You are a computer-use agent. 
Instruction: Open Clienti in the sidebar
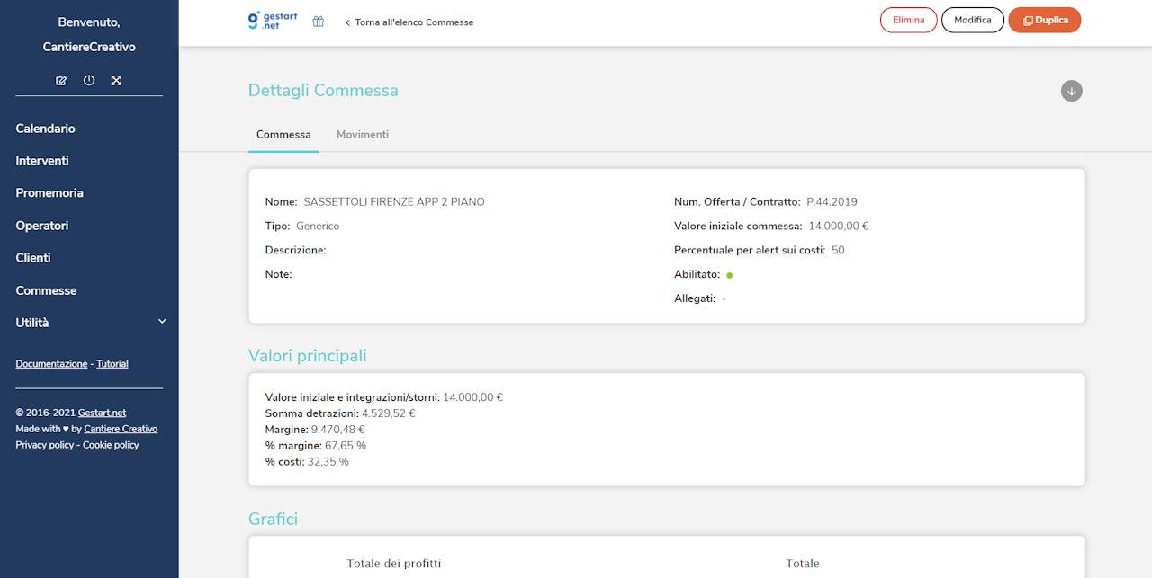33,258
